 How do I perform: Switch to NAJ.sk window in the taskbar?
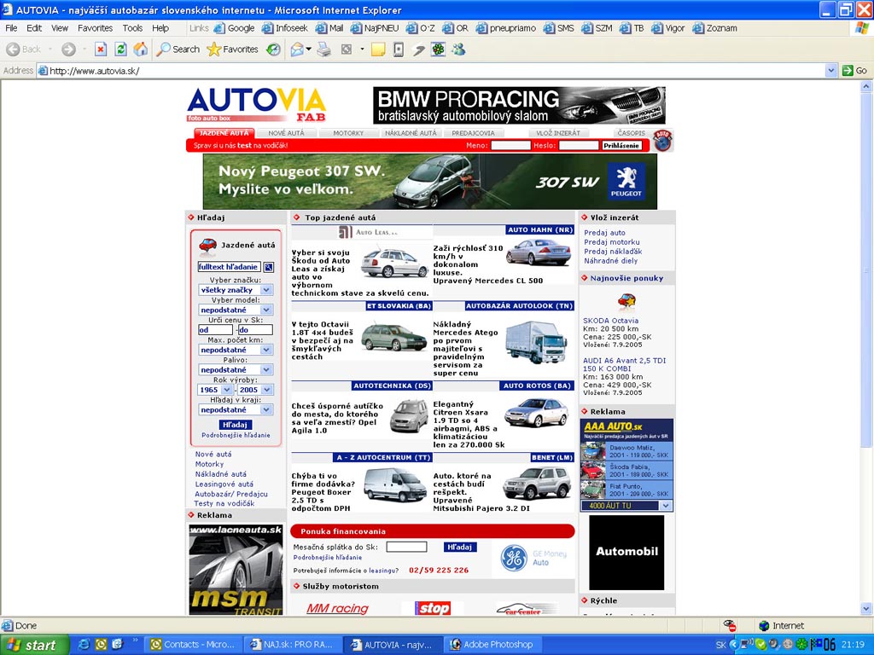pos(292,645)
